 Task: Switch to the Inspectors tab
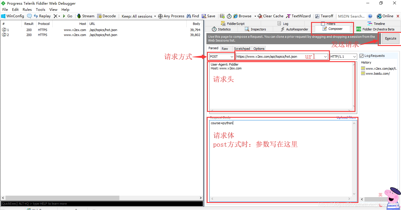tap(255, 29)
